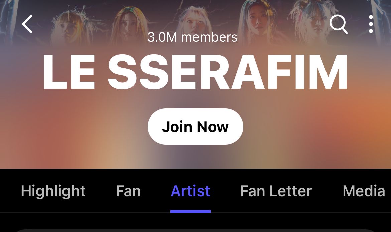Viewport: 391px width, 232px height.
Task: Tap the second member from left in the banner
Action: click(127, 25)
